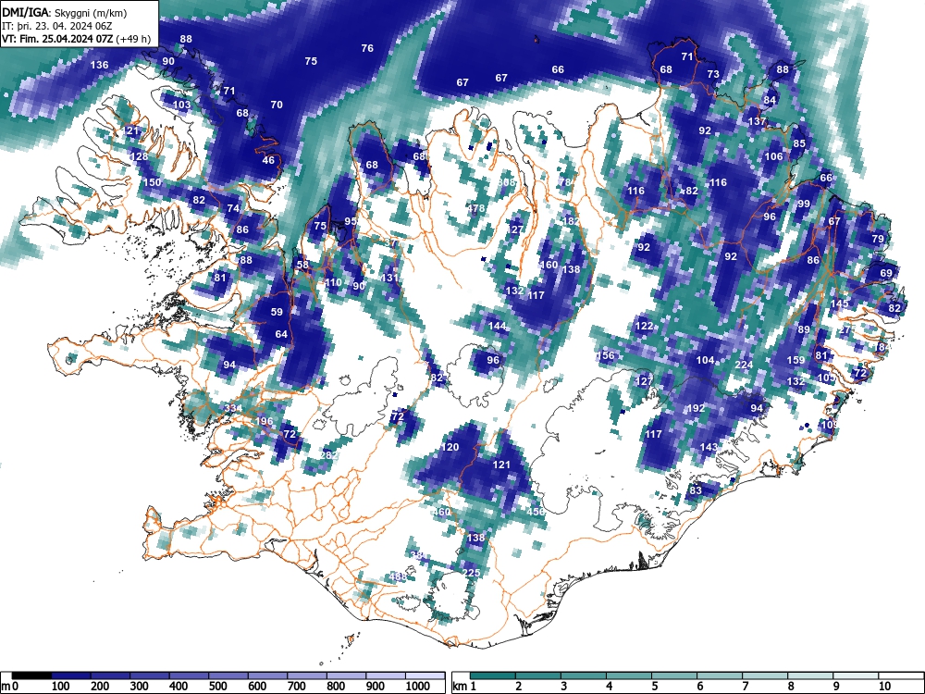The width and height of the screenshot is (925, 694).
Task: Click the '83' value near the southeast coast
Action: pos(696,490)
